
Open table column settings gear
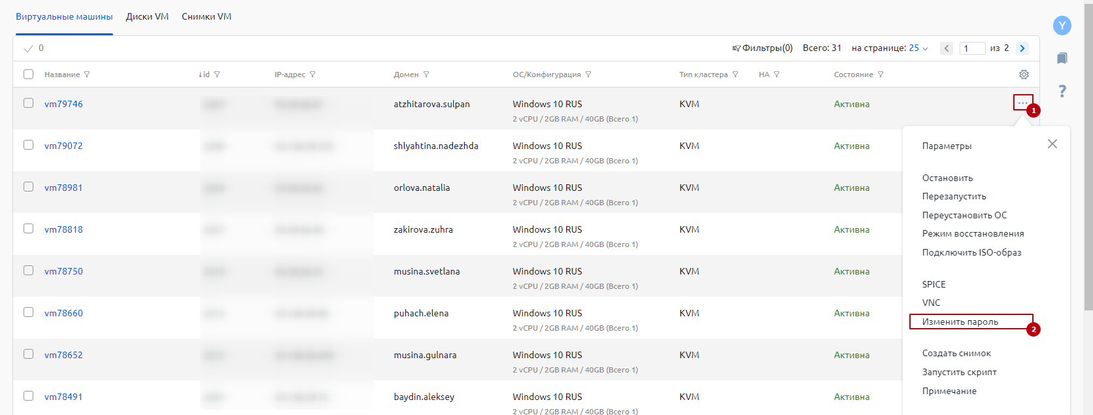point(1024,75)
